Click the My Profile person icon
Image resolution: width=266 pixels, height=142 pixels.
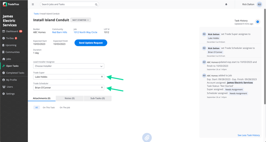pyautogui.click(x=3, y=80)
